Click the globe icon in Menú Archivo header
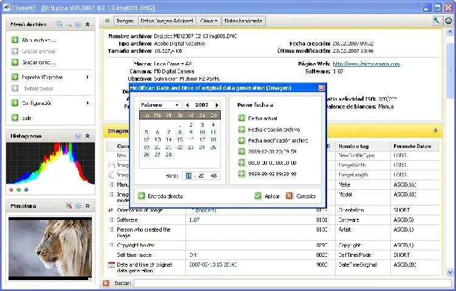The image size is (456, 291). [78, 24]
